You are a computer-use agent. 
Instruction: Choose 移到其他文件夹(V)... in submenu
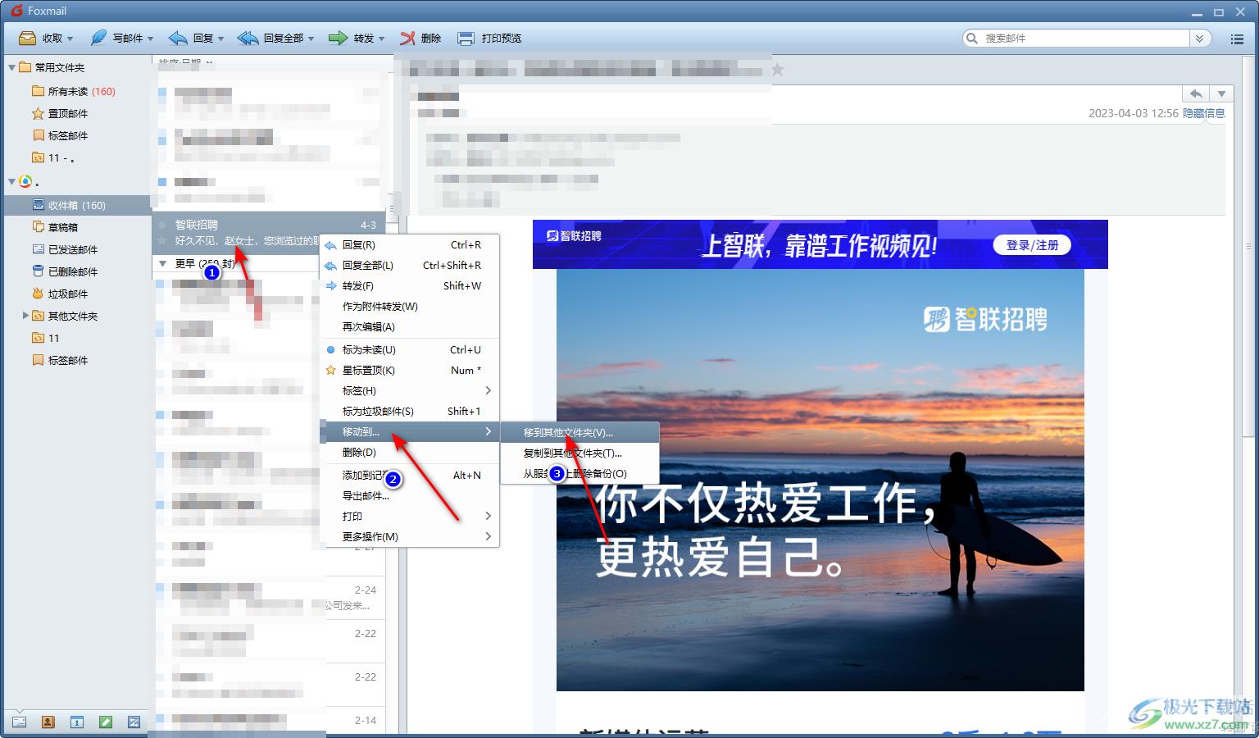(x=580, y=432)
